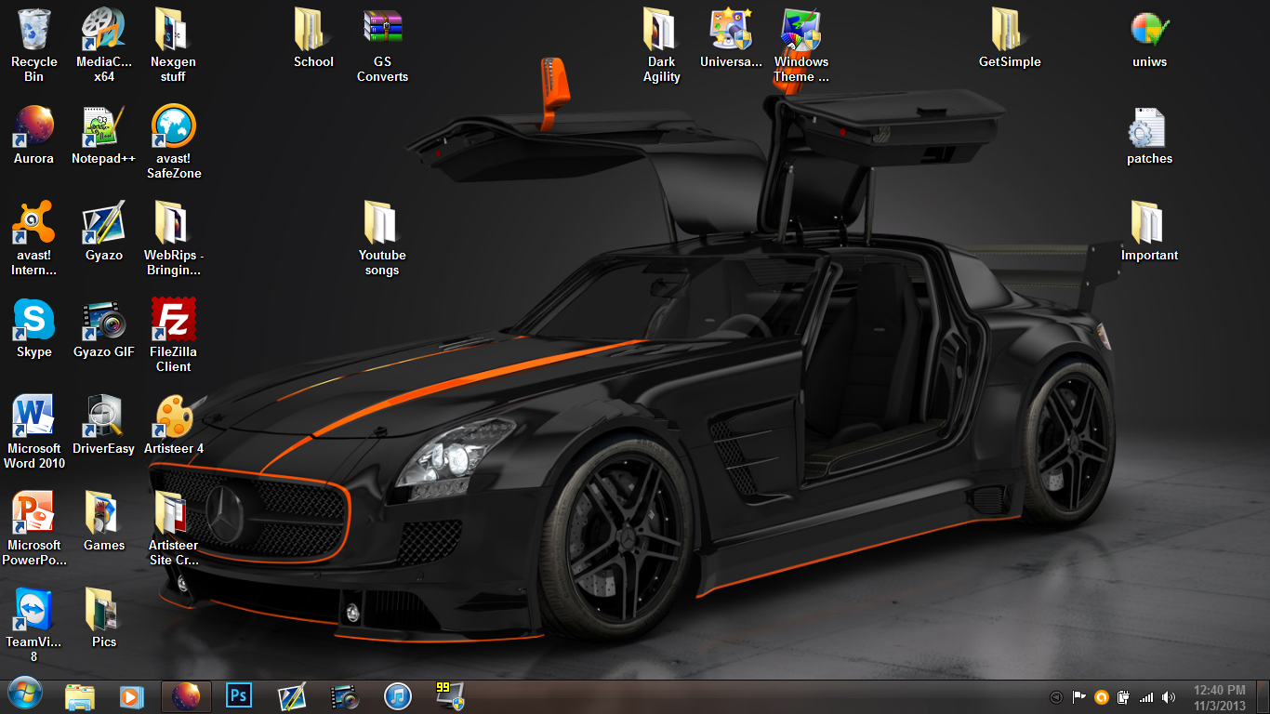
Task: Open Photoshop from the taskbar
Action: (x=239, y=696)
